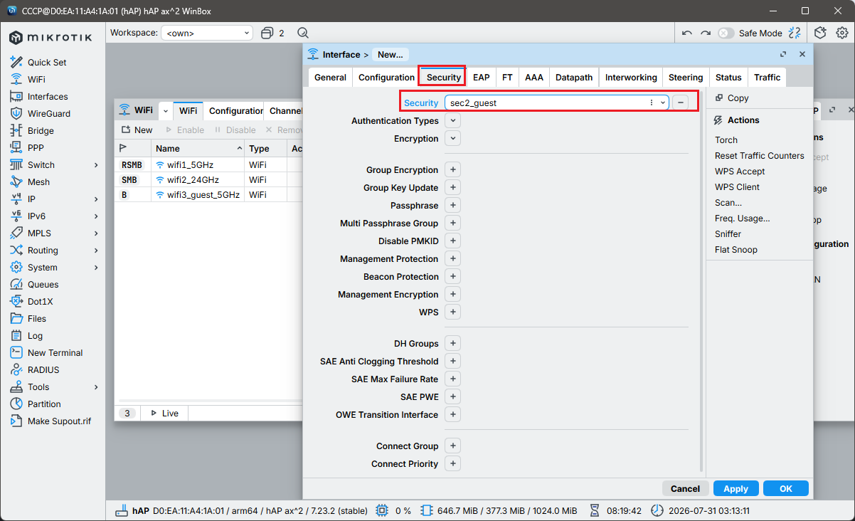Expand the MPLS submenu
This screenshot has width=855, height=521.
point(96,233)
